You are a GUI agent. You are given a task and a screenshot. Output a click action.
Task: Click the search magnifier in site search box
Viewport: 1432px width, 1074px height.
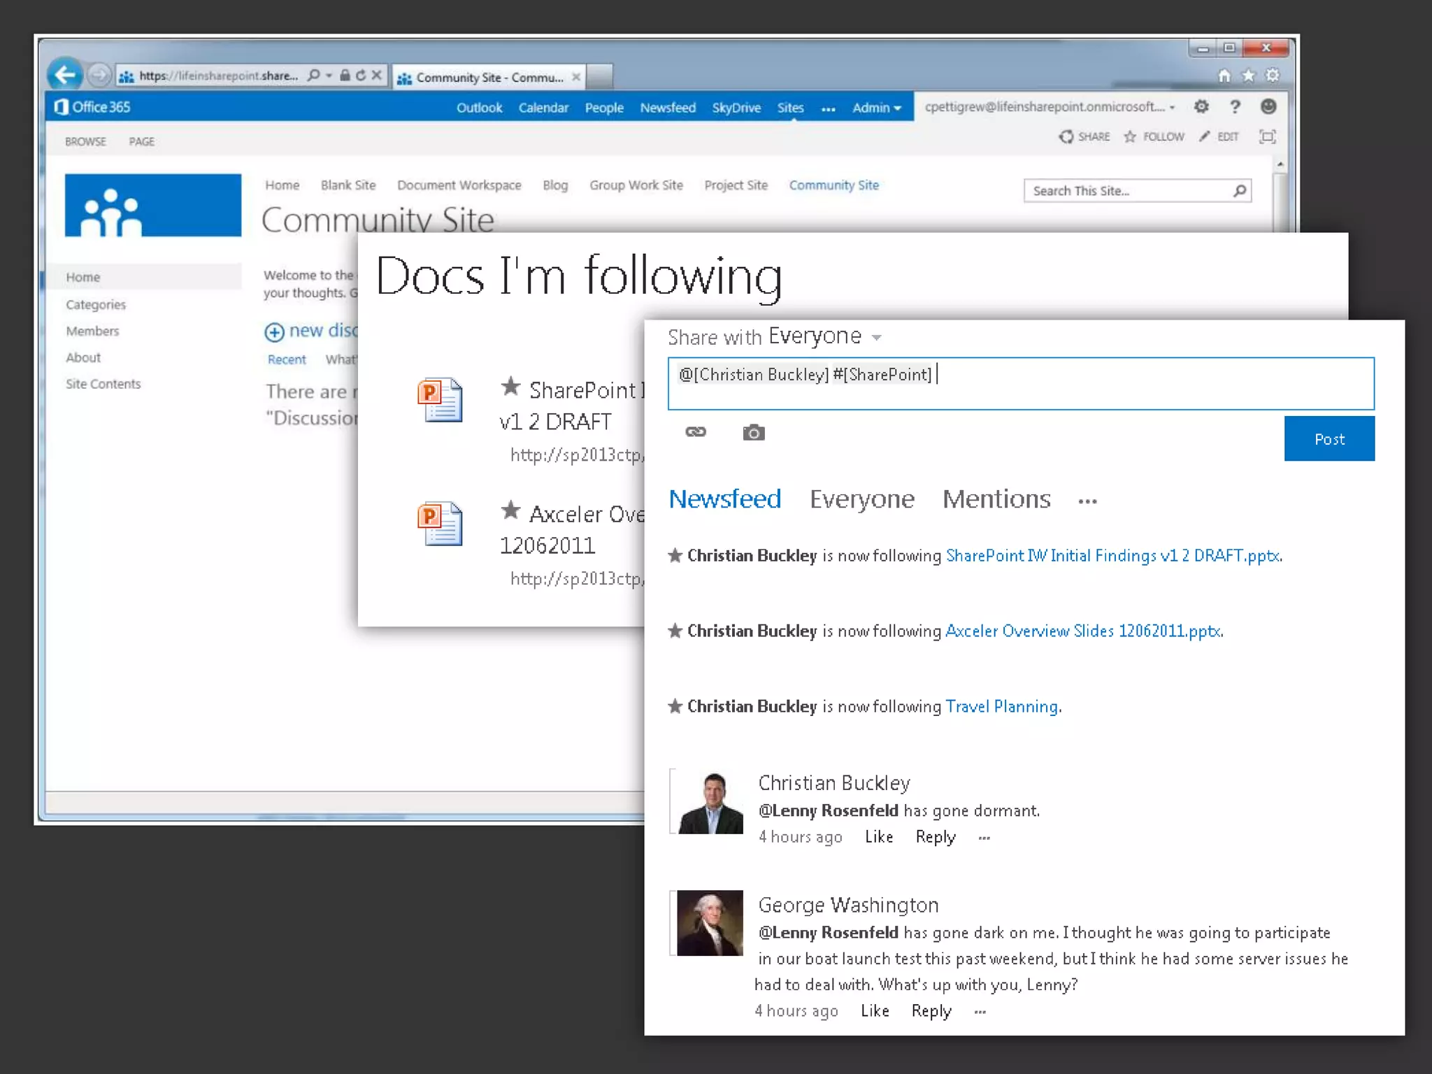pyautogui.click(x=1239, y=191)
